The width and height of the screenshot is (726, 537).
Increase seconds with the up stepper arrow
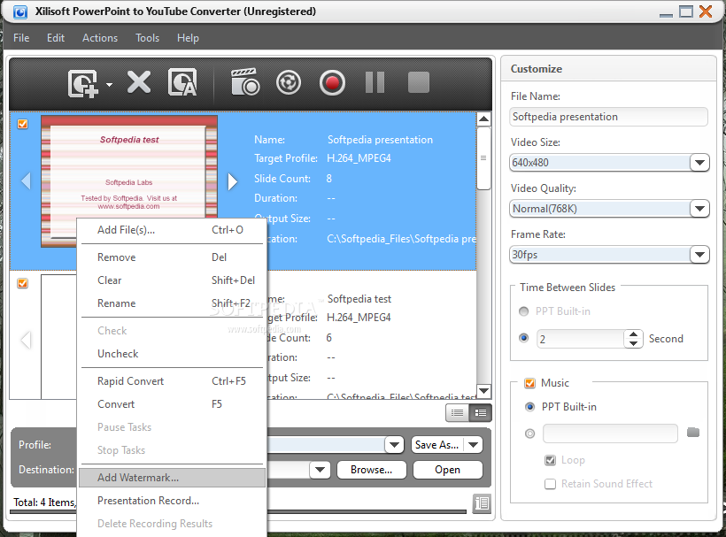tap(633, 334)
